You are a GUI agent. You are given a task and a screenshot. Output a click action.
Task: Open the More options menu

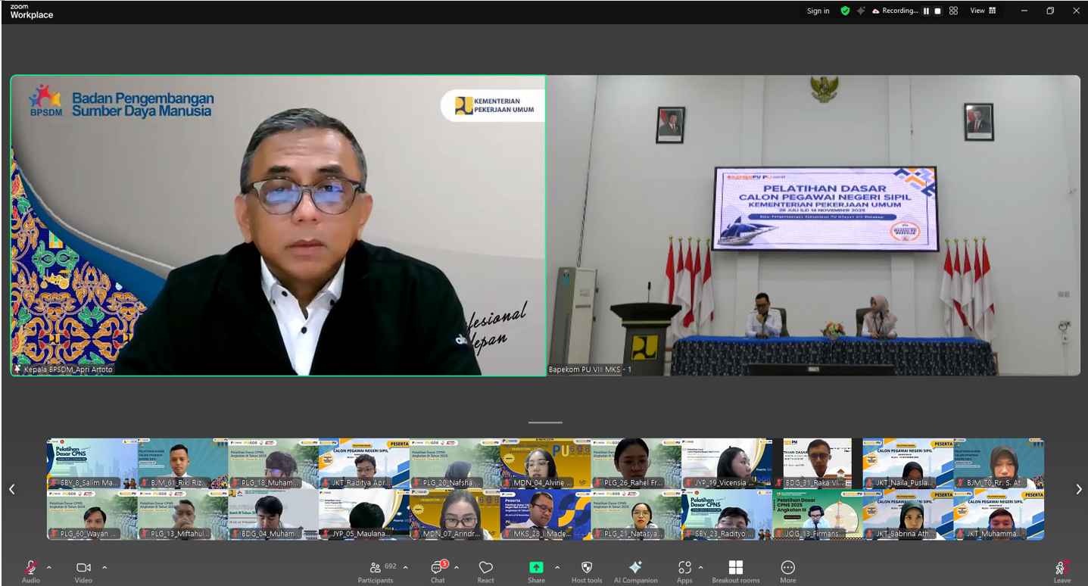[x=787, y=572]
